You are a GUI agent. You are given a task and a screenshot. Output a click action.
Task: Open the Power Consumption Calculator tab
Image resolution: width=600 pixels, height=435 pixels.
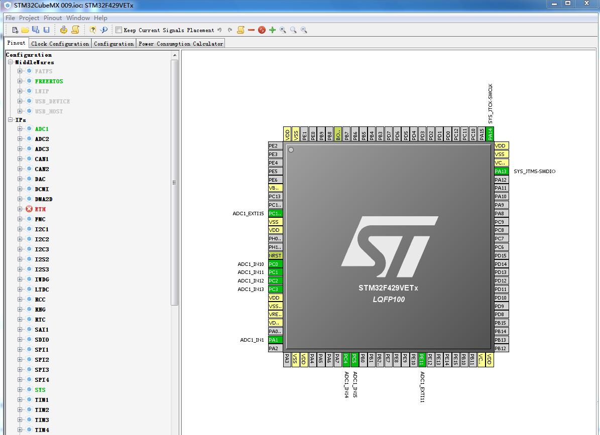tap(181, 44)
